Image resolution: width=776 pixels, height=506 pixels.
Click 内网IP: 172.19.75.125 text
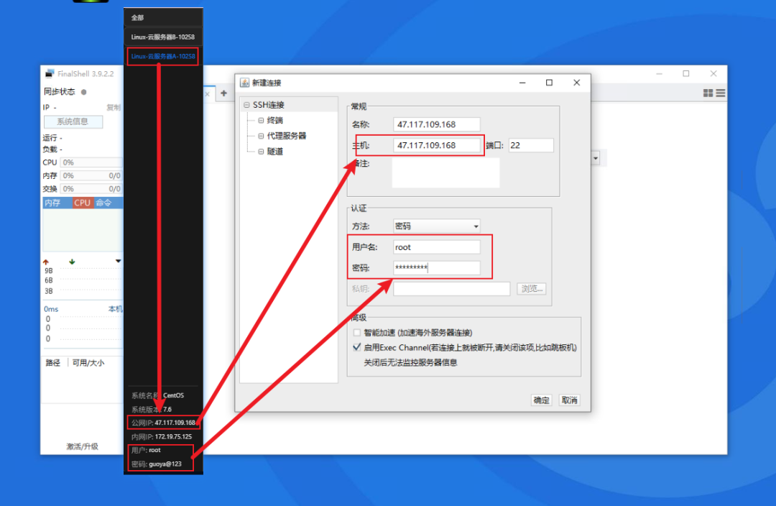[x=162, y=437]
